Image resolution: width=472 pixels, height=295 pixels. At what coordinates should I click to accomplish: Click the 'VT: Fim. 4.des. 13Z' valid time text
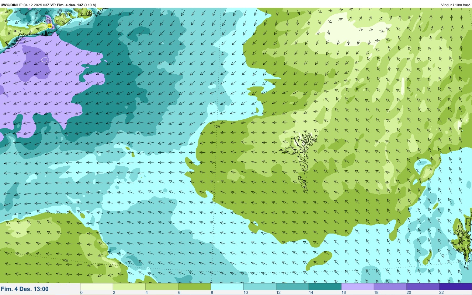tap(67, 5)
